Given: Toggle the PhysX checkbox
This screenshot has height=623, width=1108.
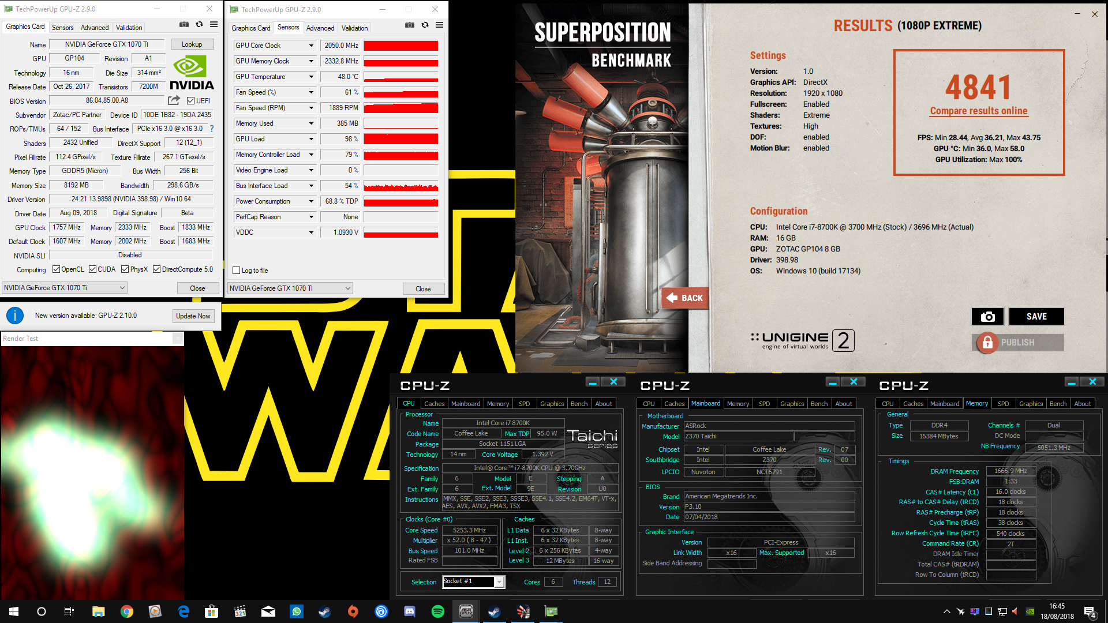Looking at the screenshot, I should point(125,269).
